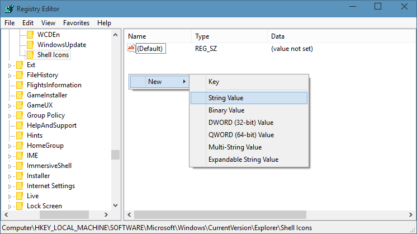This screenshot has height=234, width=417.
Task: Click the HomeGroup folder icon
Action: tap(20, 146)
